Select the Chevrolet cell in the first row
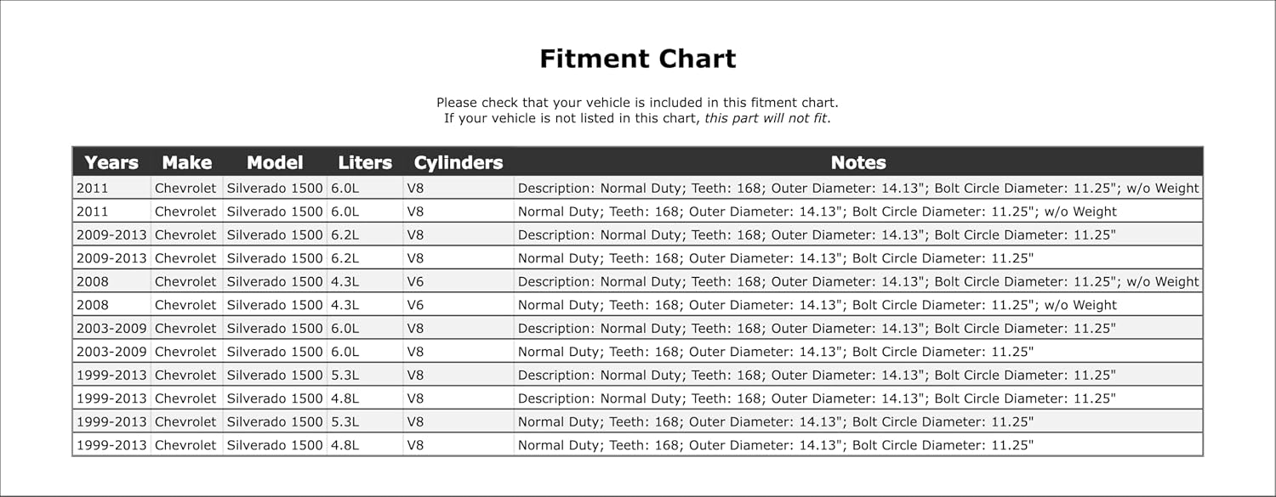This screenshot has width=1276, height=497. tap(186, 188)
